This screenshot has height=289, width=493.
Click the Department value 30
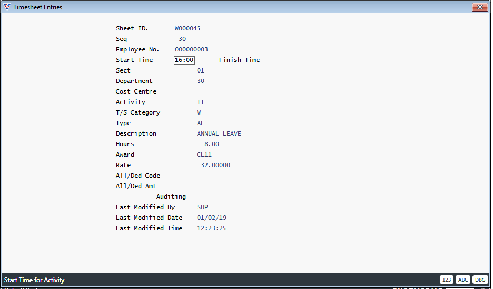pos(201,81)
